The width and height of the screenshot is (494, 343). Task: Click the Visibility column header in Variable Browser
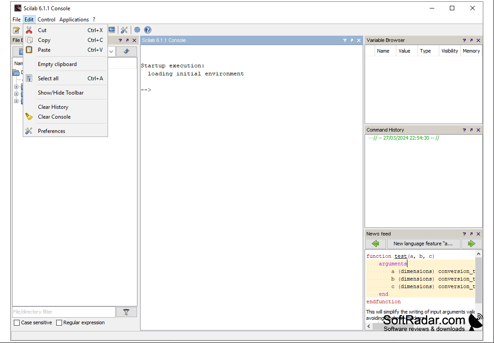449,51
